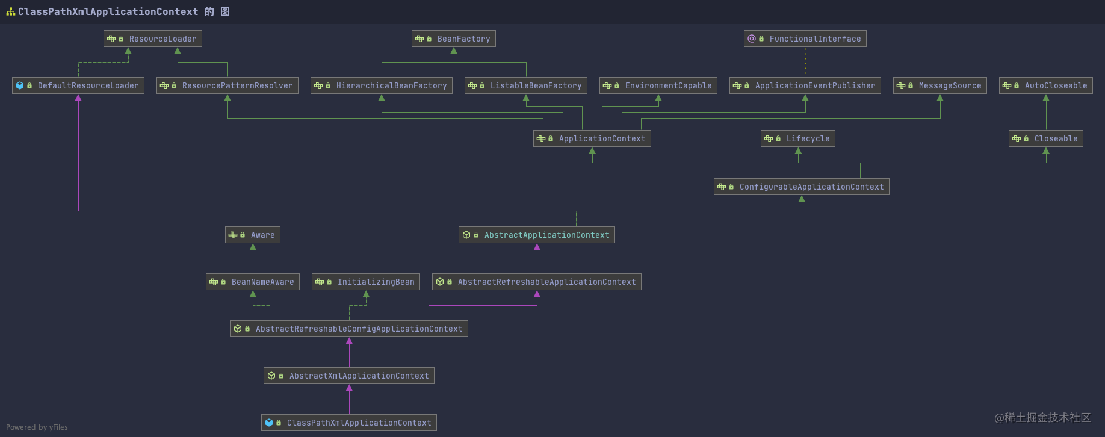Click abstract class icon on AbstractXmlApplicationContext
This screenshot has width=1105, height=437.
(271, 376)
